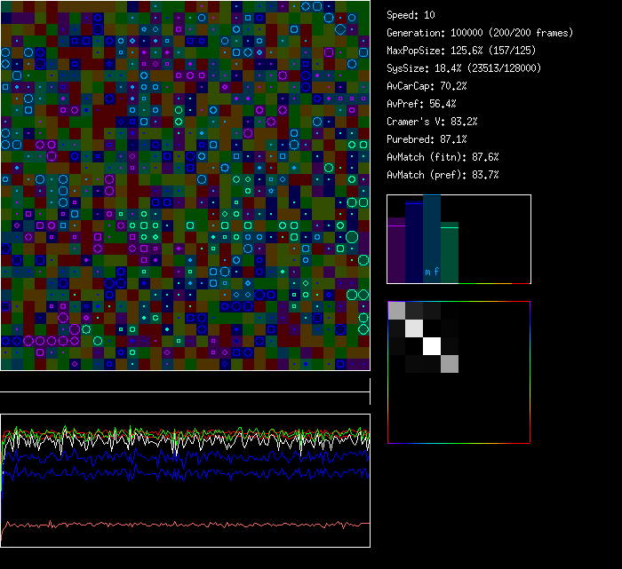This screenshot has width=622, height=569.
Task: Click the center of the population grid
Action: pos(185,185)
